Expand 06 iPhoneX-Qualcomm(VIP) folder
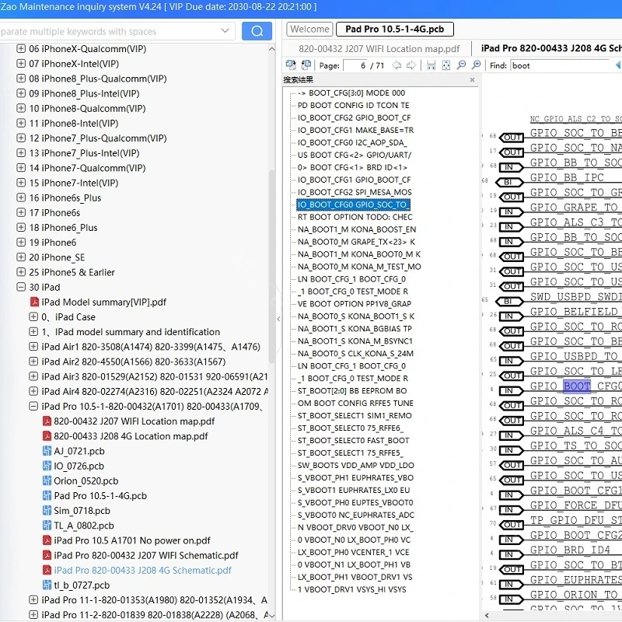Screen dimensions: 622x622 coord(21,48)
